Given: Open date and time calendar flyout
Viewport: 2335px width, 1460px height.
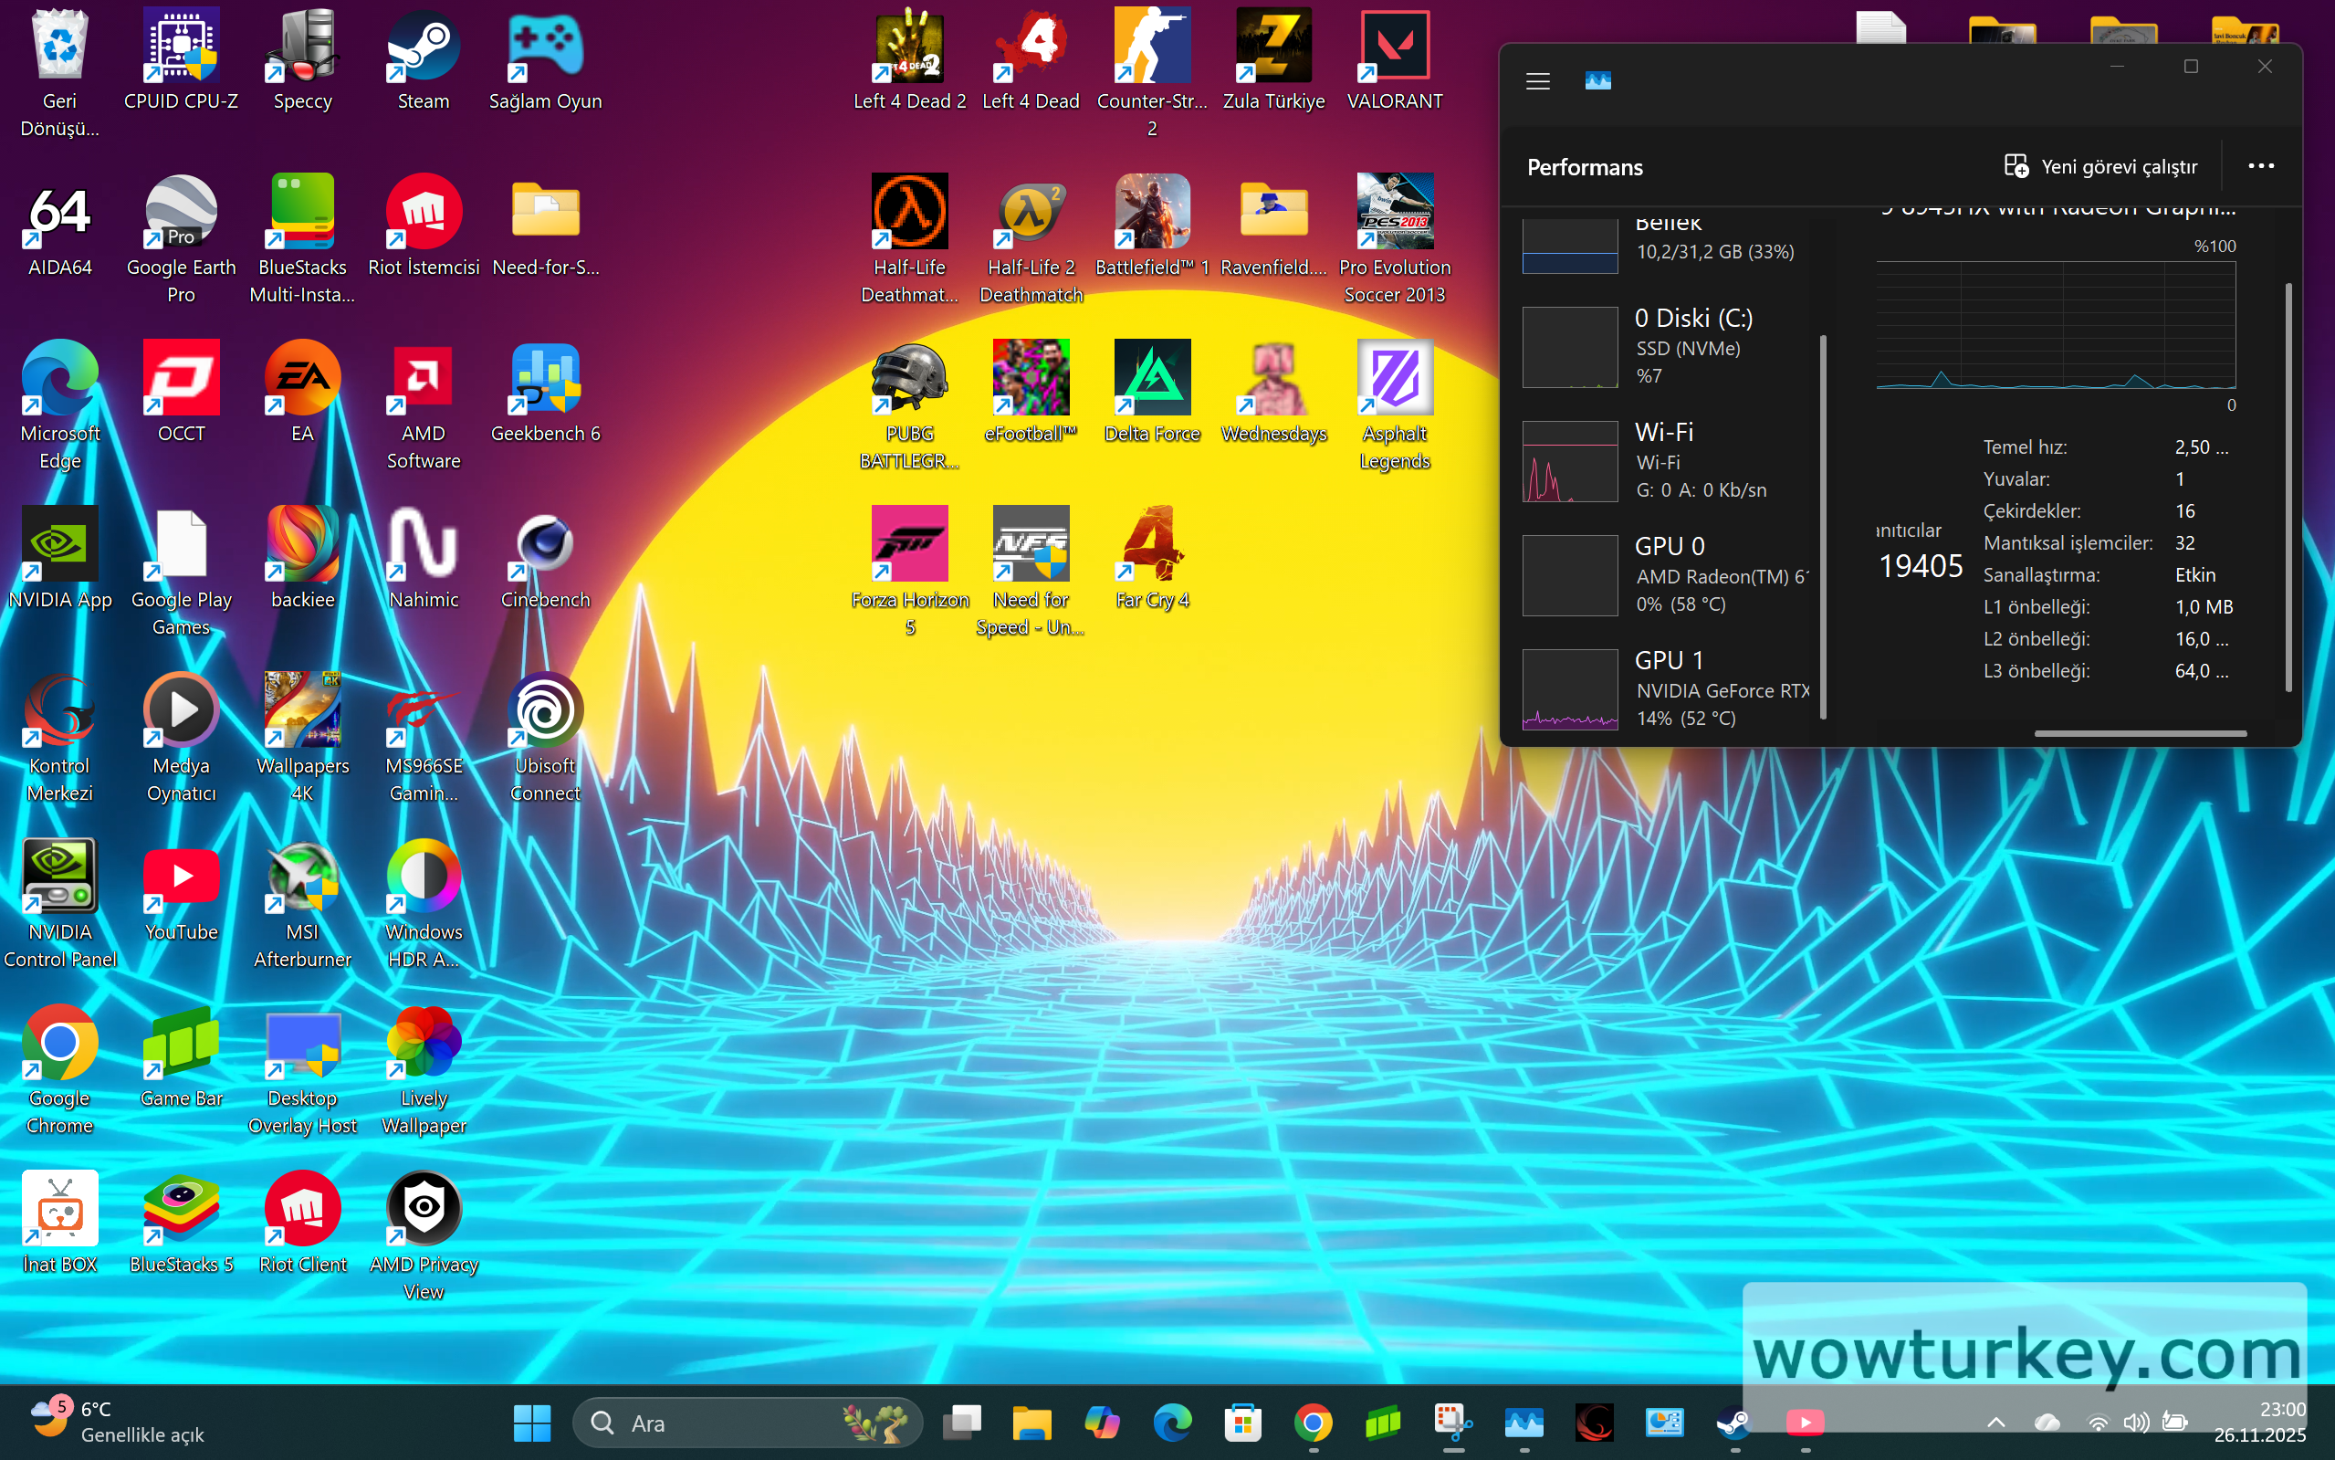Looking at the screenshot, I should (x=2258, y=1422).
